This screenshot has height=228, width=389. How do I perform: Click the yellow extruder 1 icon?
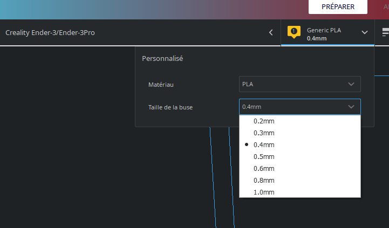pyautogui.click(x=294, y=32)
